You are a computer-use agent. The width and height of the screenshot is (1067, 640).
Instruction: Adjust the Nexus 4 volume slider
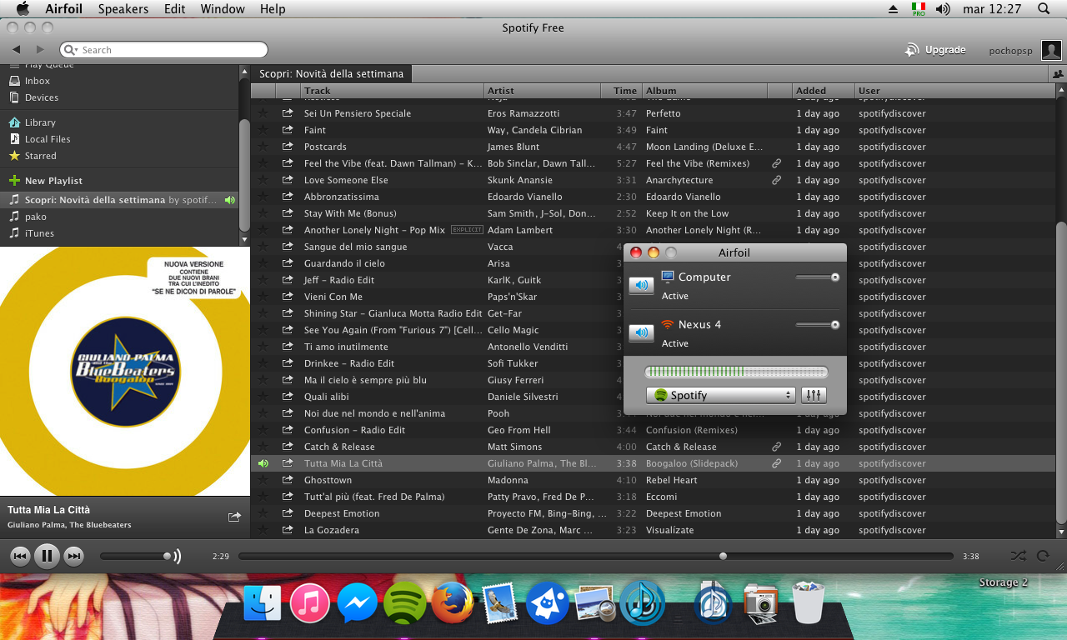[818, 325]
